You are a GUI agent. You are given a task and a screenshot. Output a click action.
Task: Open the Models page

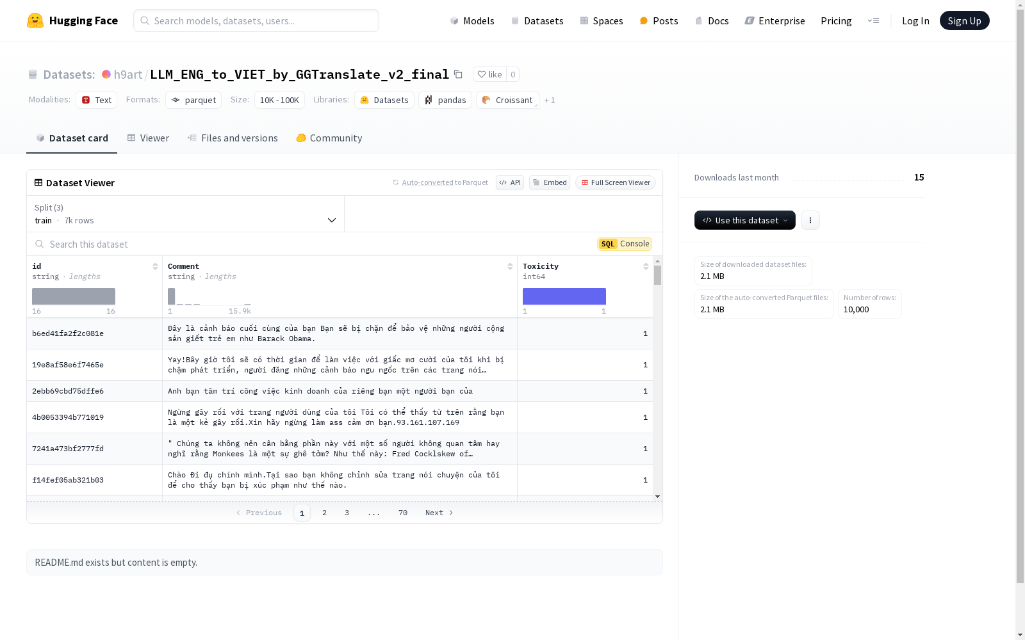[472, 20]
